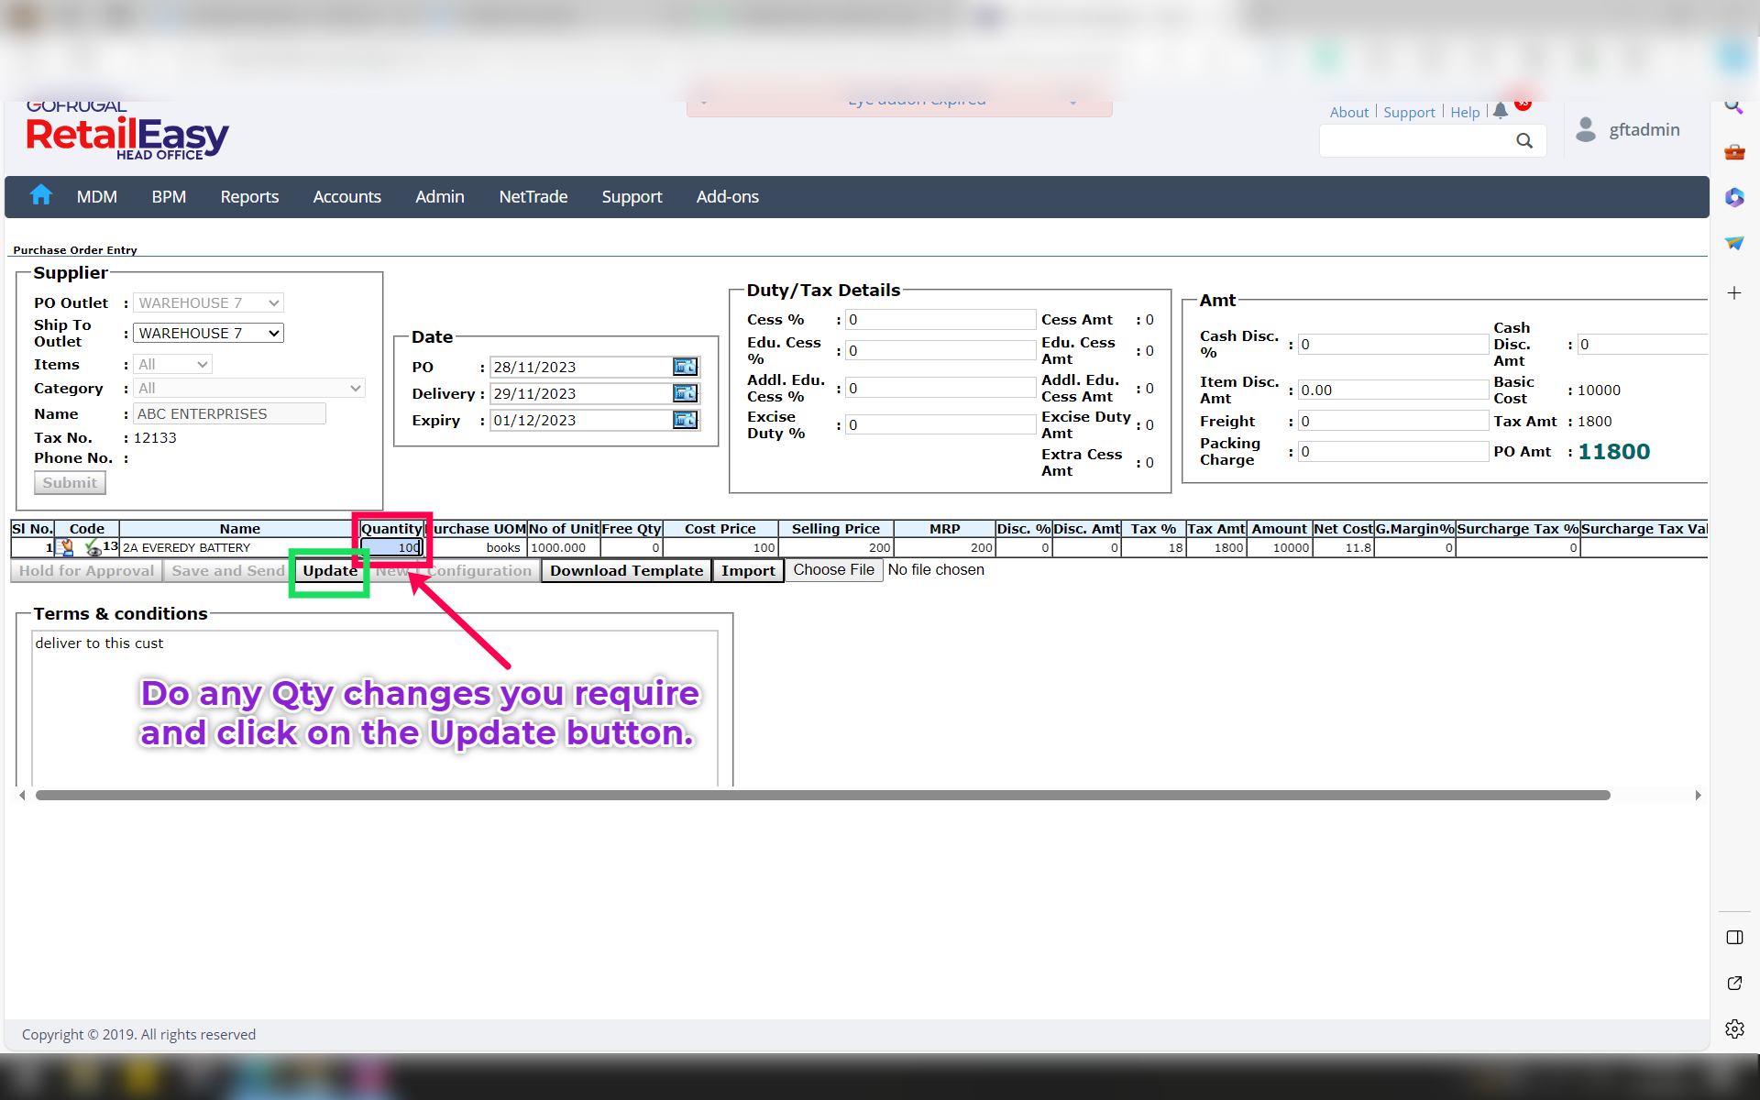The height and width of the screenshot is (1100, 1760).
Task: Expand the Category dropdown
Action: pyautogui.click(x=249, y=389)
